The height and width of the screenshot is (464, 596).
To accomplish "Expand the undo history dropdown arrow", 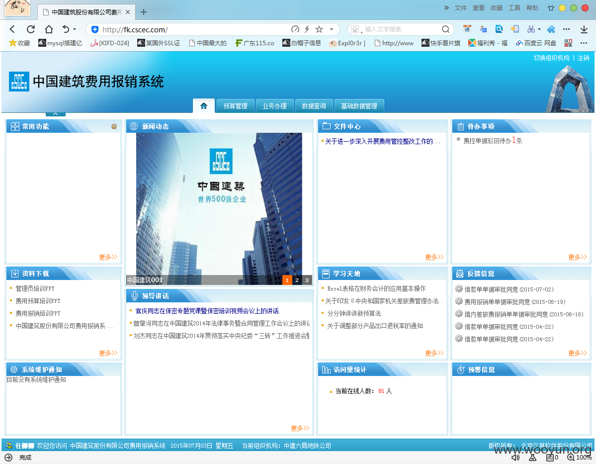I will pos(75,29).
